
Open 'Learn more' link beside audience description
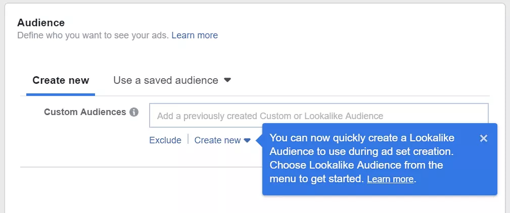pos(195,35)
